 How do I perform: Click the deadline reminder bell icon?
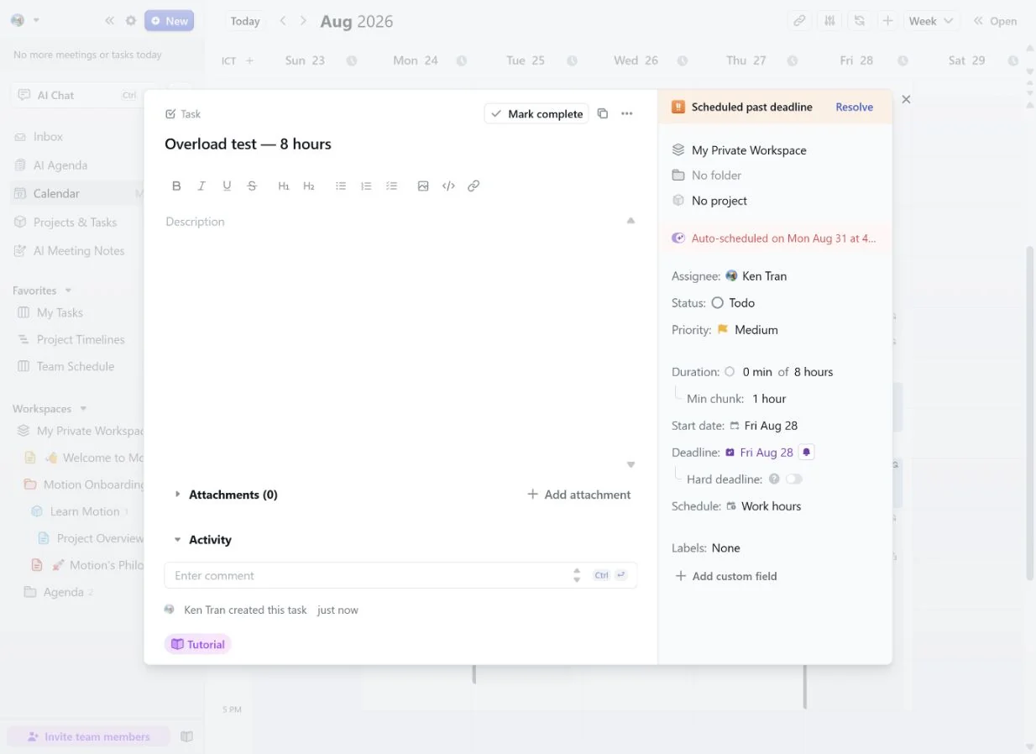click(x=806, y=452)
